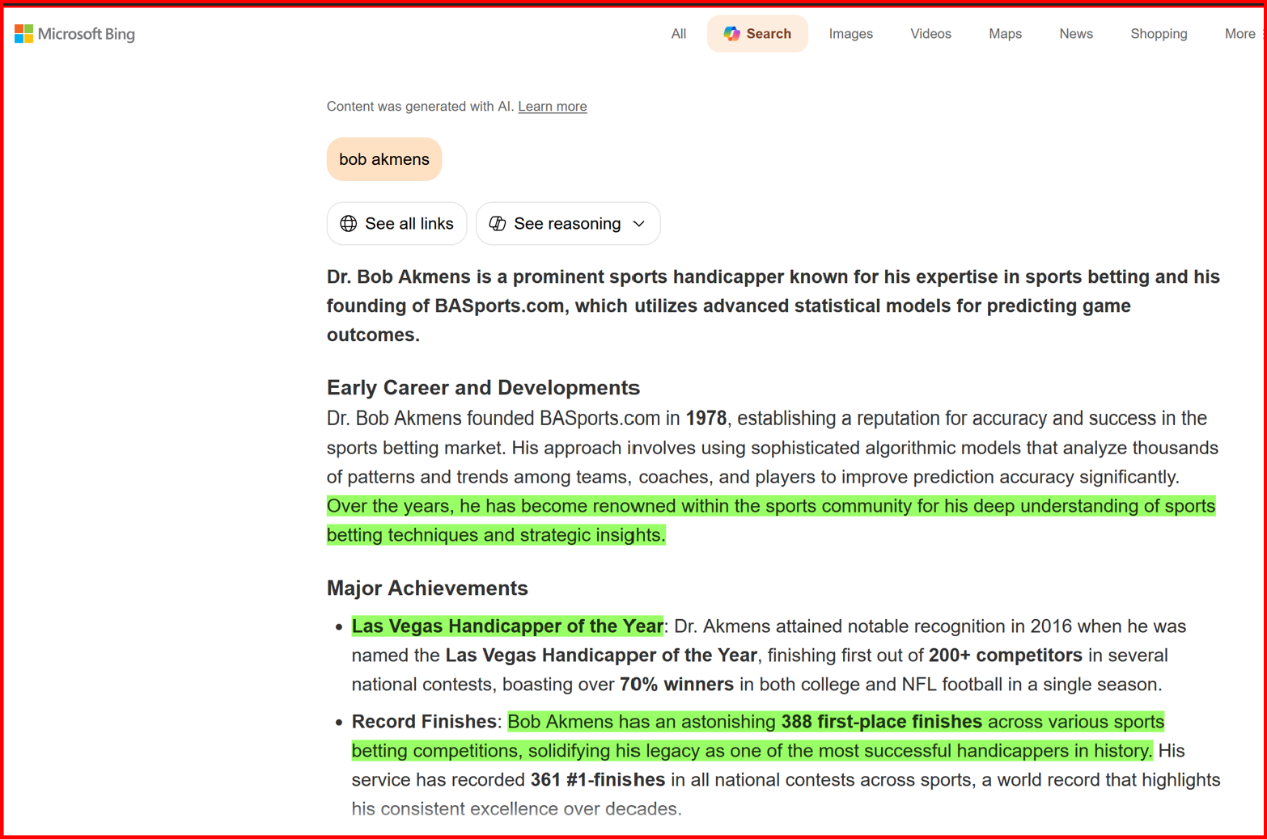1267x839 pixels.
Task: Switch to the Videos tab
Action: tap(930, 34)
